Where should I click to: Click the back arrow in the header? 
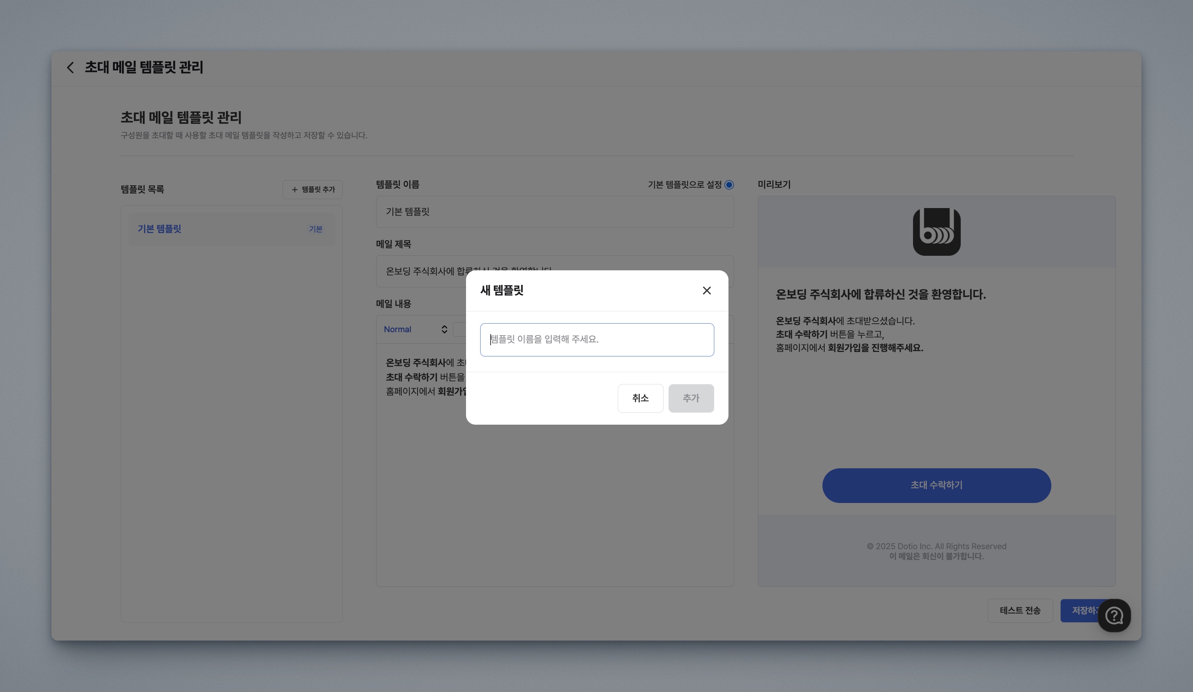[70, 67]
